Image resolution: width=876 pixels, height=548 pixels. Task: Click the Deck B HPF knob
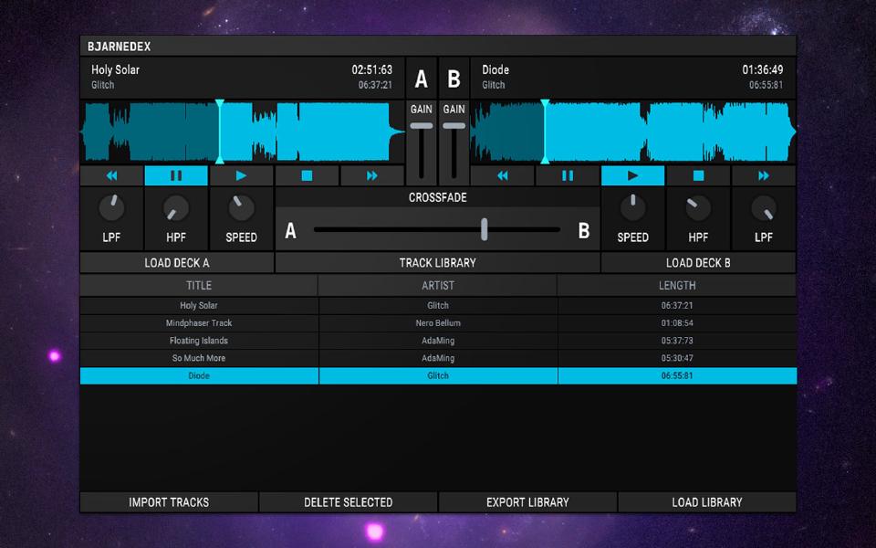698,208
